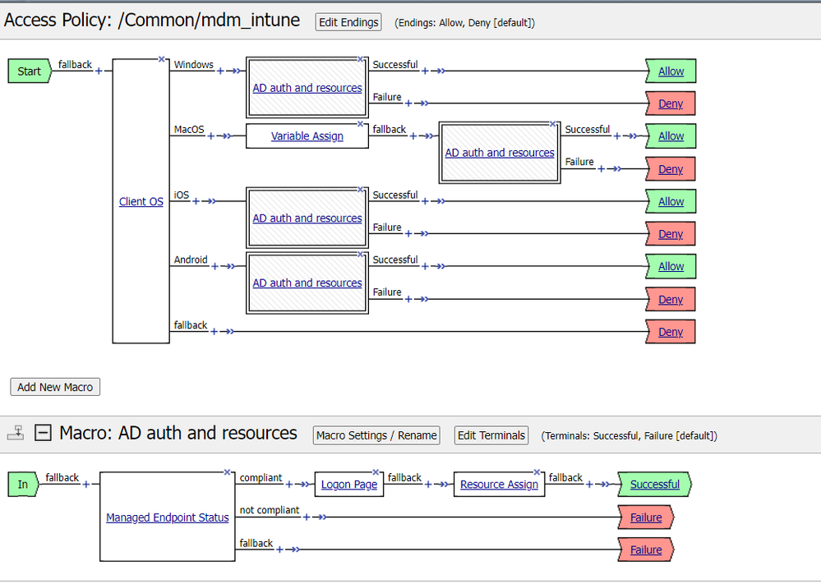Open Macro Settings / Rename
The height and width of the screenshot is (584, 821).
376,435
